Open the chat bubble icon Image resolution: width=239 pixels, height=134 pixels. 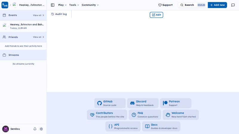pos(233,5)
